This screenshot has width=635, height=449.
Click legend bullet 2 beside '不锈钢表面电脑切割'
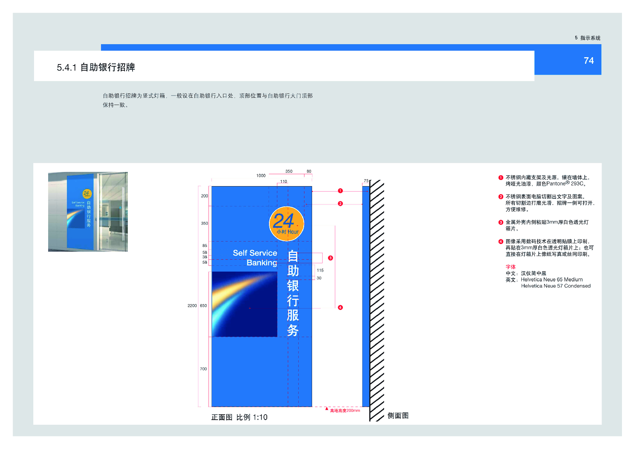point(501,197)
